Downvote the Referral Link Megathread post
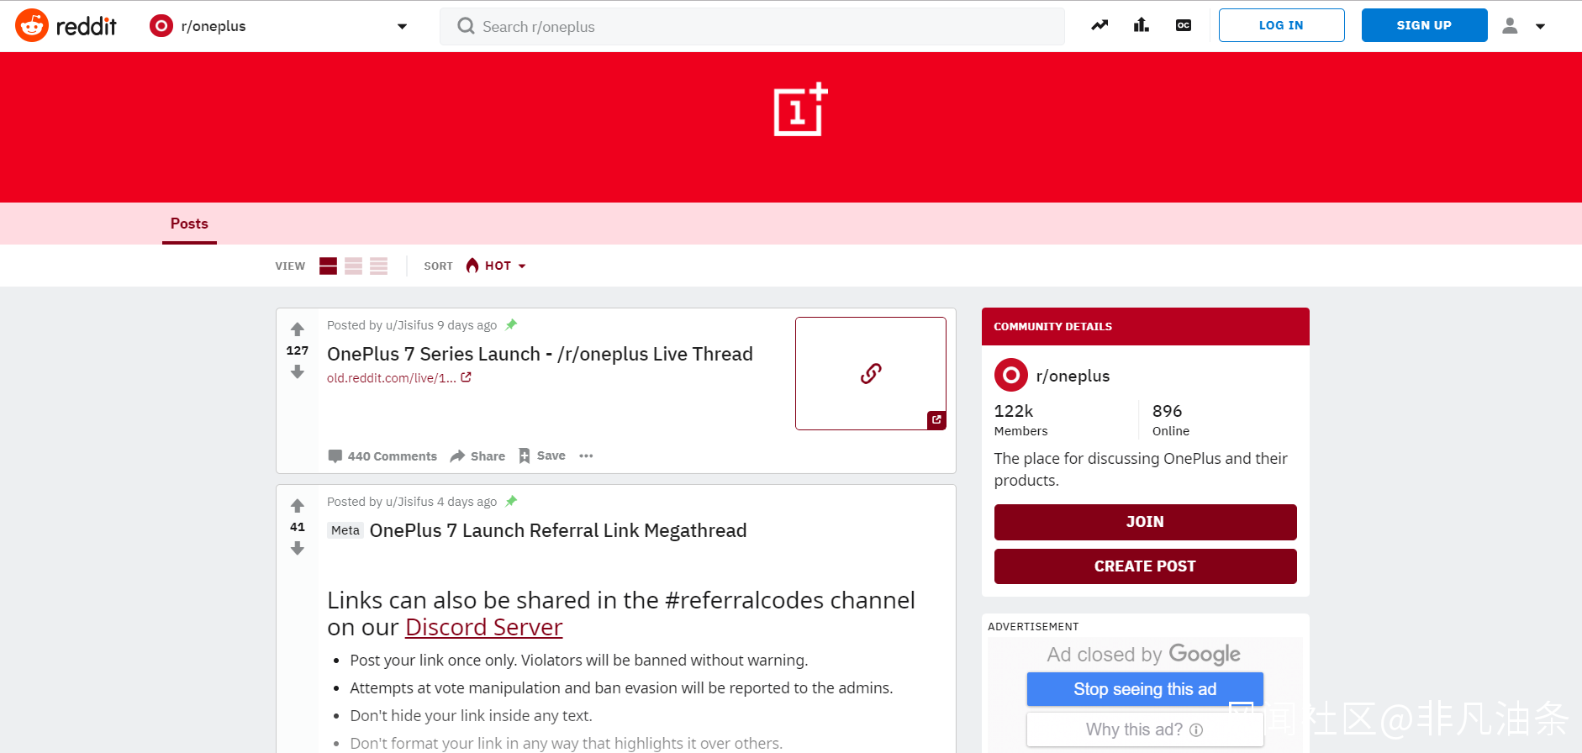Image resolution: width=1582 pixels, height=753 pixels. pyautogui.click(x=298, y=549)
